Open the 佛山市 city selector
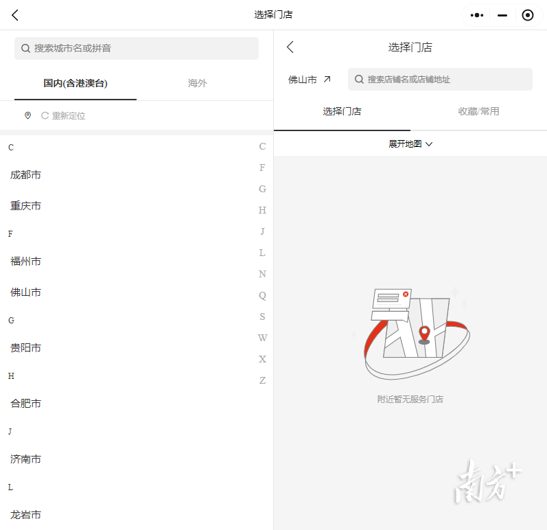 (303, 80)
